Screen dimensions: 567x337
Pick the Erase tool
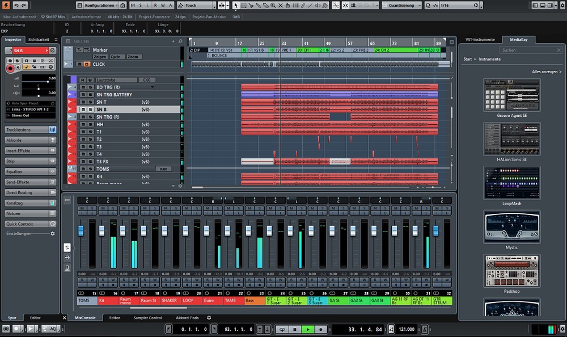[x=265, y=5]
